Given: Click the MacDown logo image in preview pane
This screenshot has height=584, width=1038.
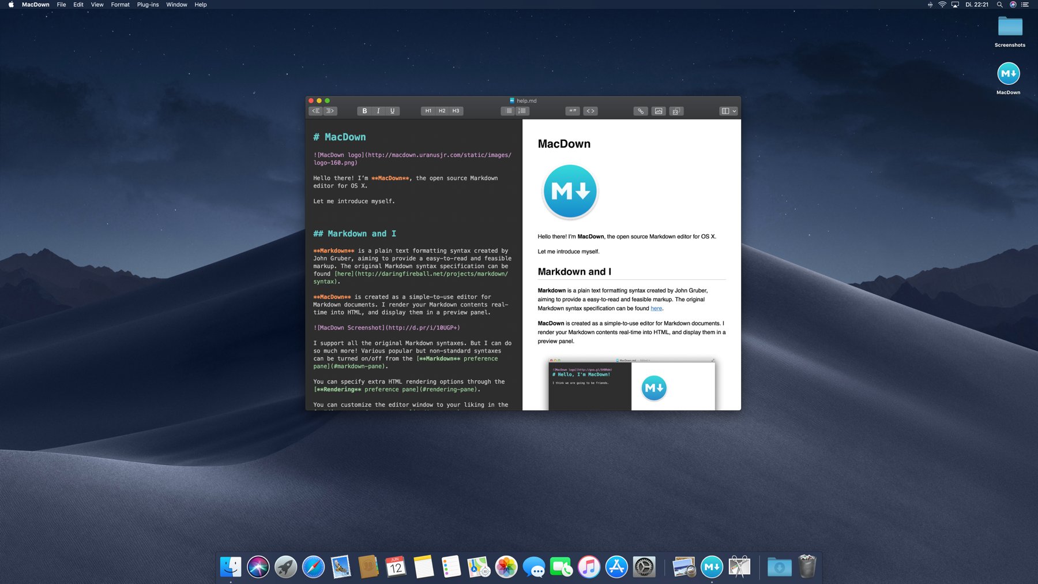Looking at the screenshot, I should click(570, 192).
